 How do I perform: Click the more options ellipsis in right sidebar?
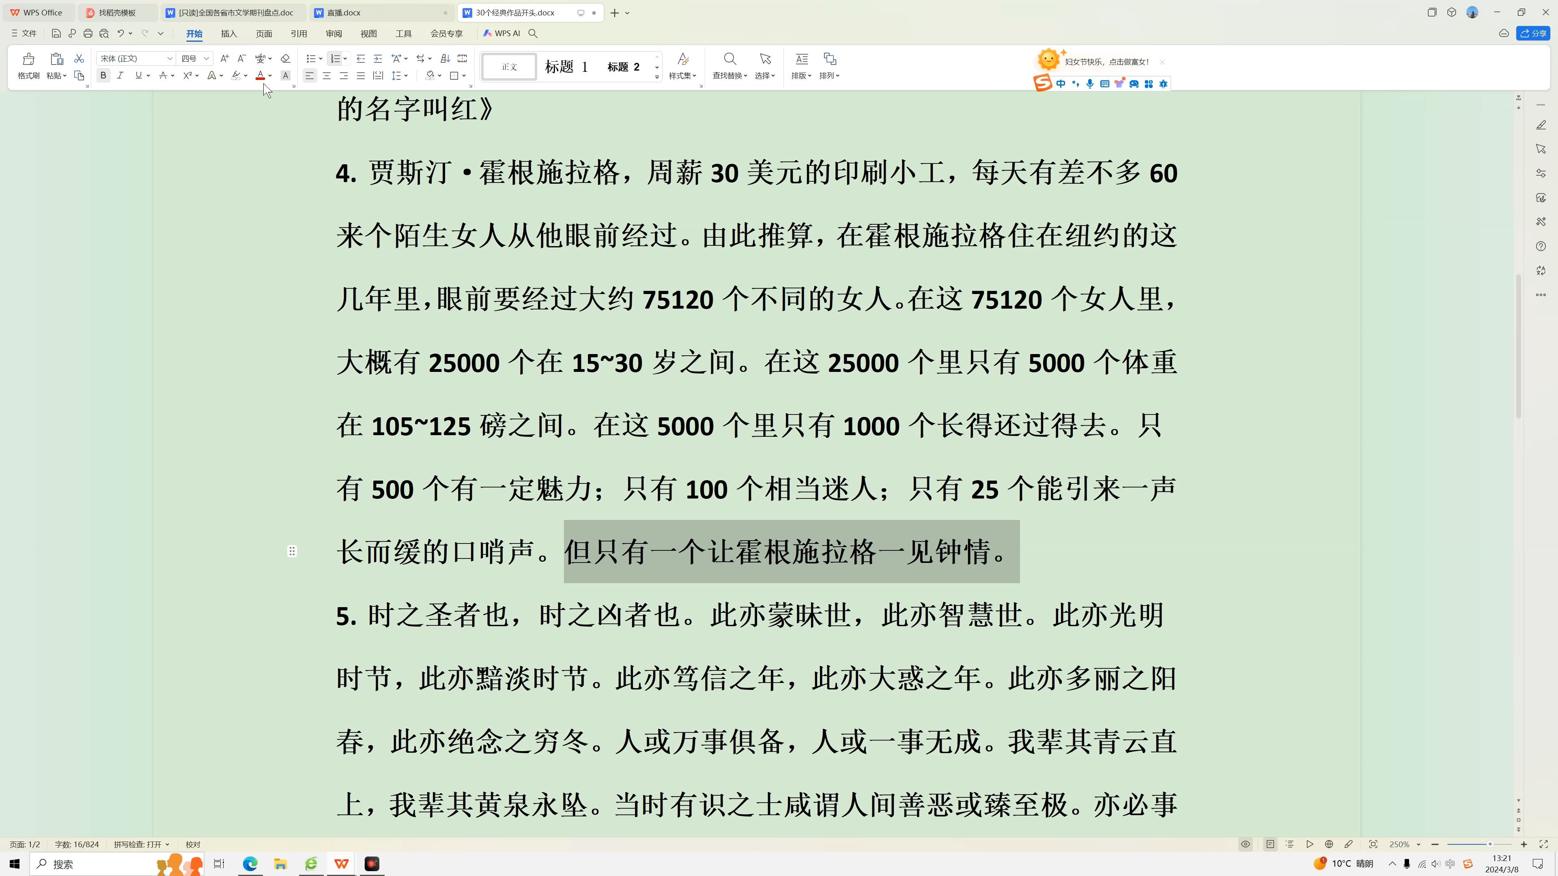[1541, 295]
